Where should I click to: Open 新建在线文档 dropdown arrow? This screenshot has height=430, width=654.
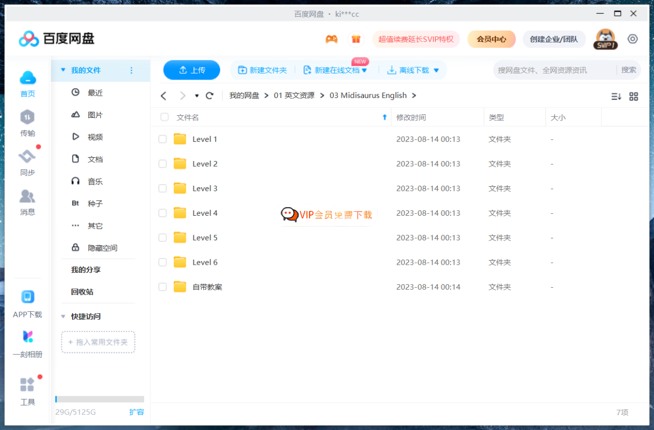[365, 70]
